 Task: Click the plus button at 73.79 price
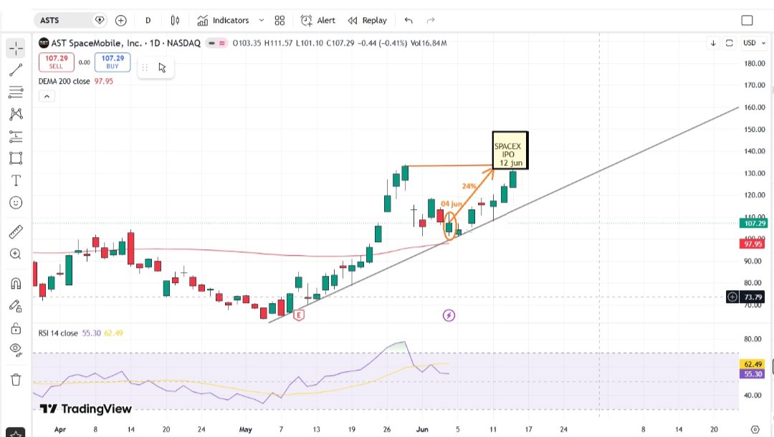pyautogui.click(x=732, y=297)
